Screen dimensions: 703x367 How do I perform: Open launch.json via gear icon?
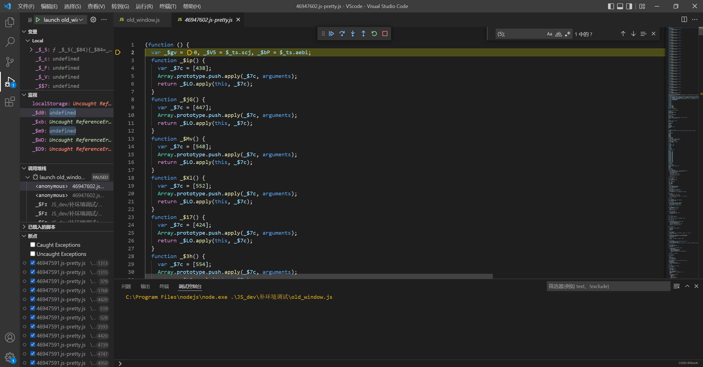[93, 20]
